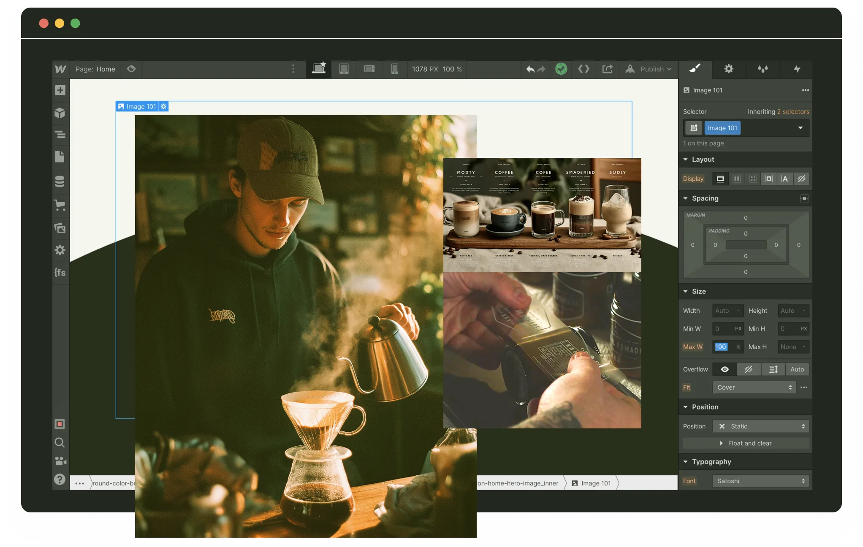Expand Float and clear
863x547 pixels.
click(746, 444)
